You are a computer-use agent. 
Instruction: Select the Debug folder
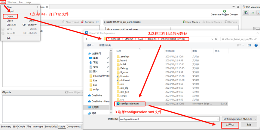(124, 68)
